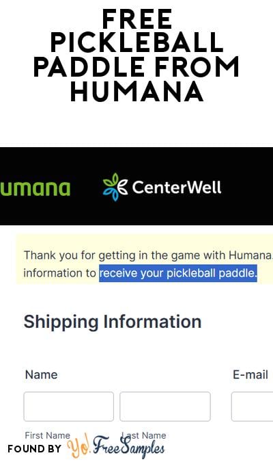Click the word 'information to' in notice
Viewport: 273px width, 462px height.
point(59,273)
